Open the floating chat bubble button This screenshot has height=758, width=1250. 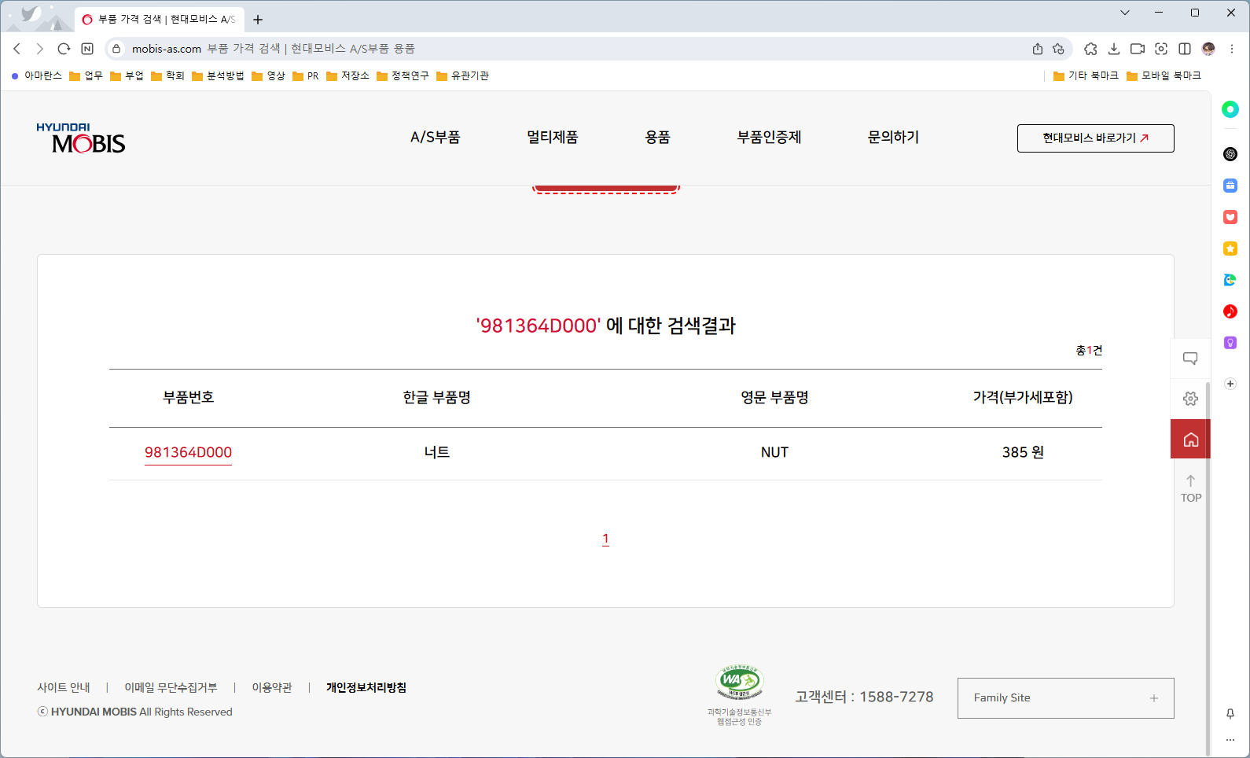coord(1190,359)
